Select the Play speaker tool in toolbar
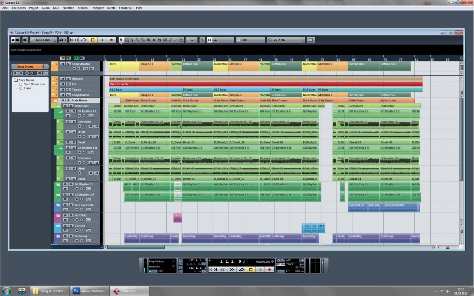The width and height of the screenshot is (474, 296). click(181, 40)
